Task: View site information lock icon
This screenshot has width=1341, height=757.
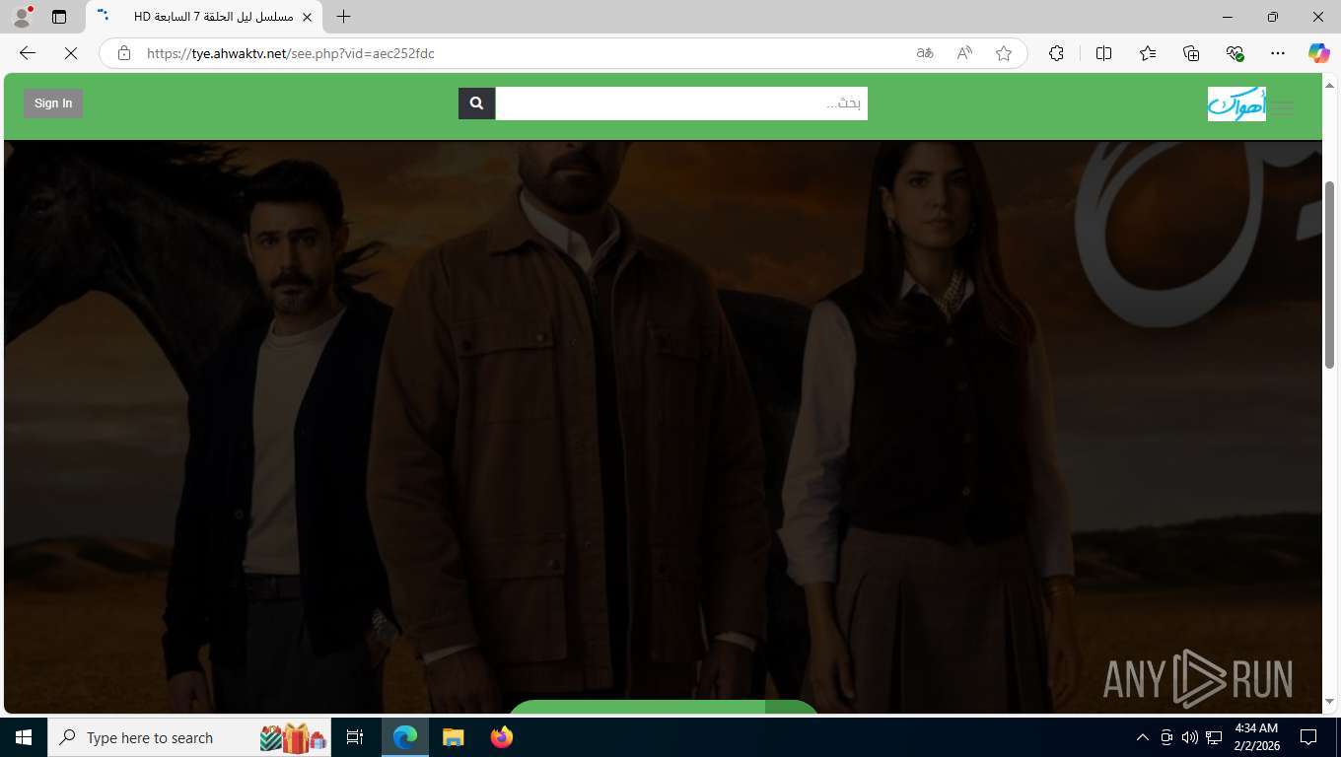Action: 124,53
